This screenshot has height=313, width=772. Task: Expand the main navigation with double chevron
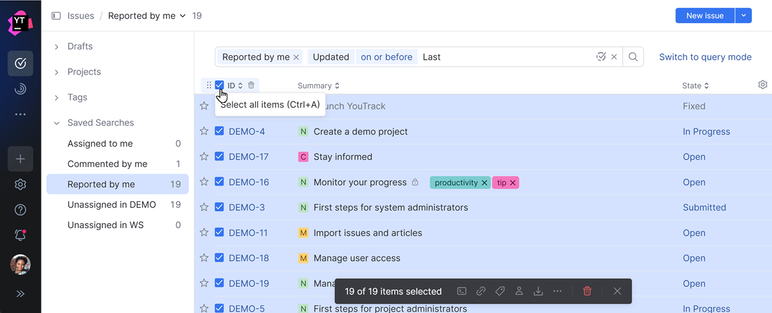(x=21, y=294)
